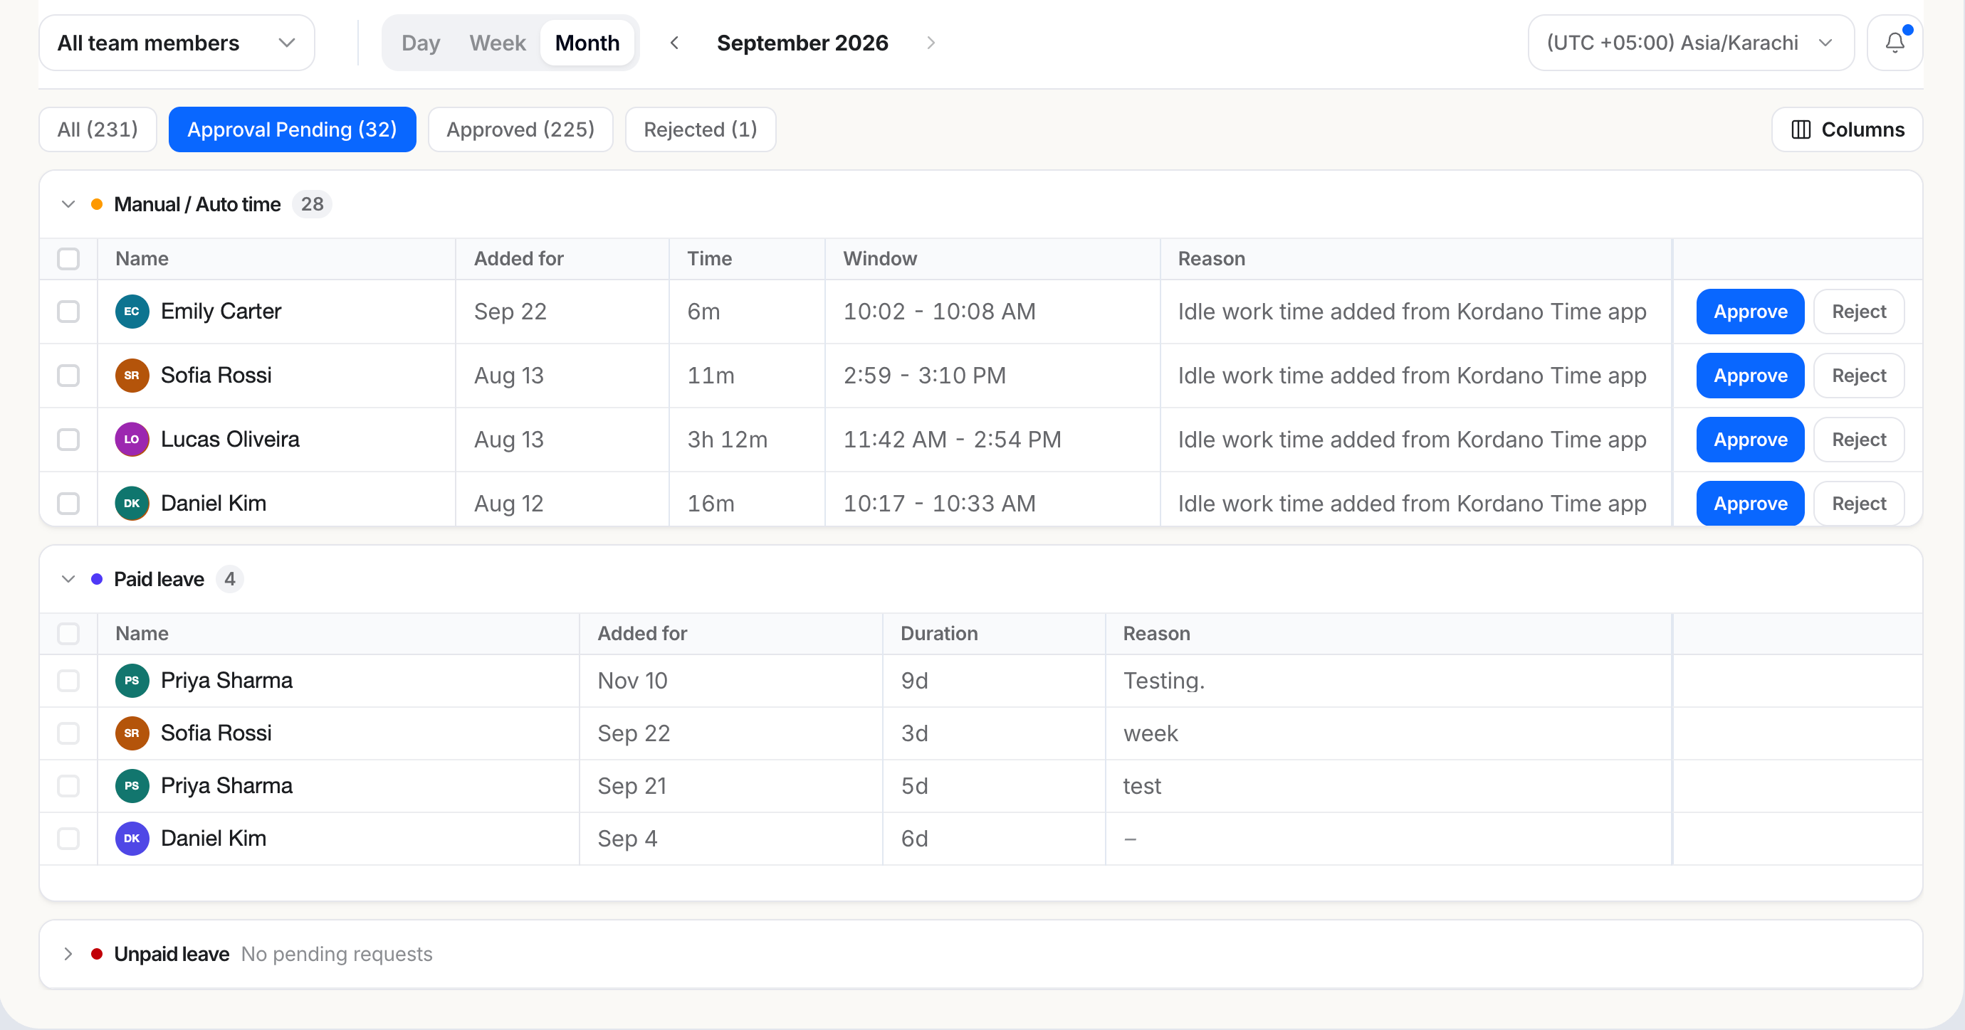Switch to Week view
This screenshot has height=1030, width=1965.
pos(498,43)
